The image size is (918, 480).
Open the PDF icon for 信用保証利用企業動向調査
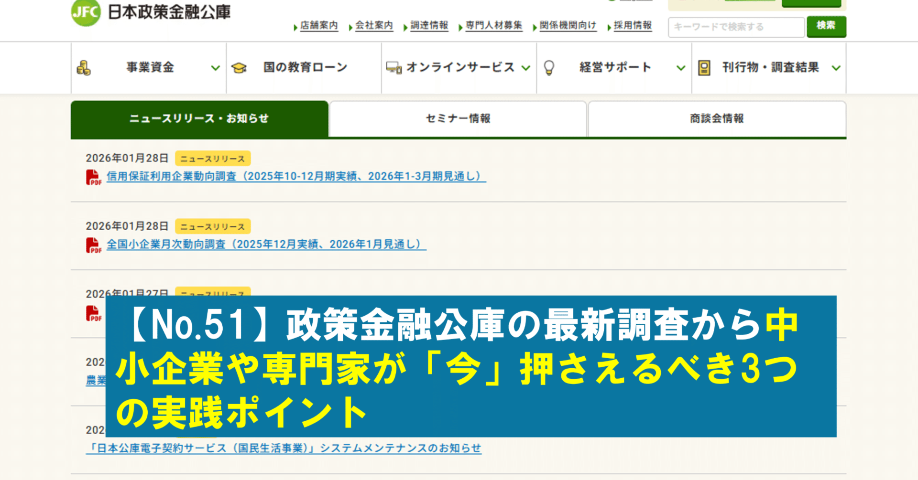click(x=92, y=177)
